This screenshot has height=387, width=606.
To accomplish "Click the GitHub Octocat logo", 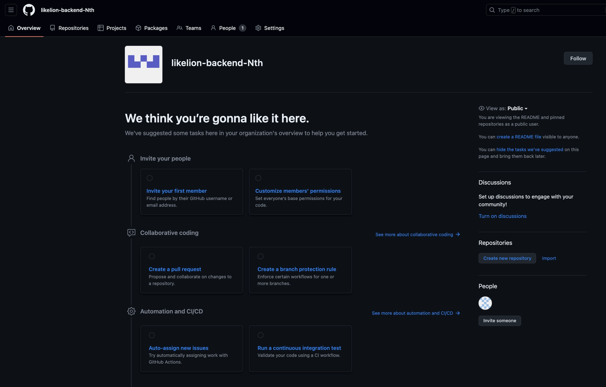I will tap(29, 10).
